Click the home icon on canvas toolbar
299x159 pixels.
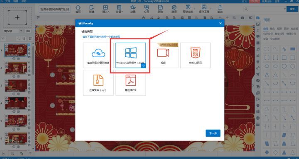pos(144,18)
